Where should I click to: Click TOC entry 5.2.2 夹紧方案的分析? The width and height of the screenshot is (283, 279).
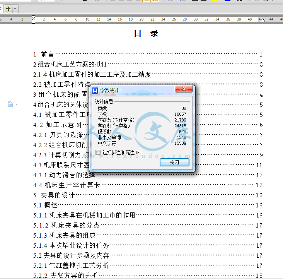(148, 276)
